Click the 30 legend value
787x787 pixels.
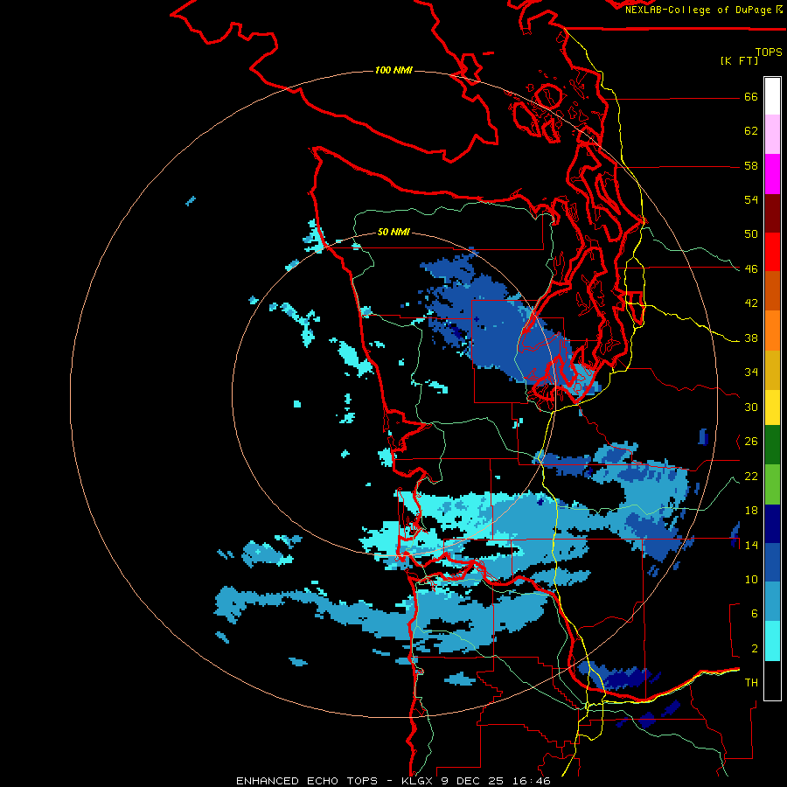pos(751,407)
